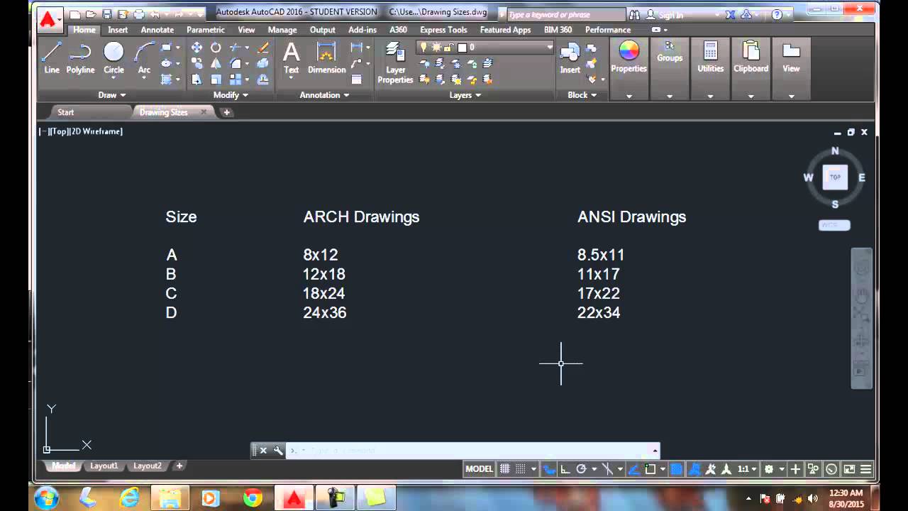
Task: Click the WCS label under ViewCube
Action: pos(834,225)
